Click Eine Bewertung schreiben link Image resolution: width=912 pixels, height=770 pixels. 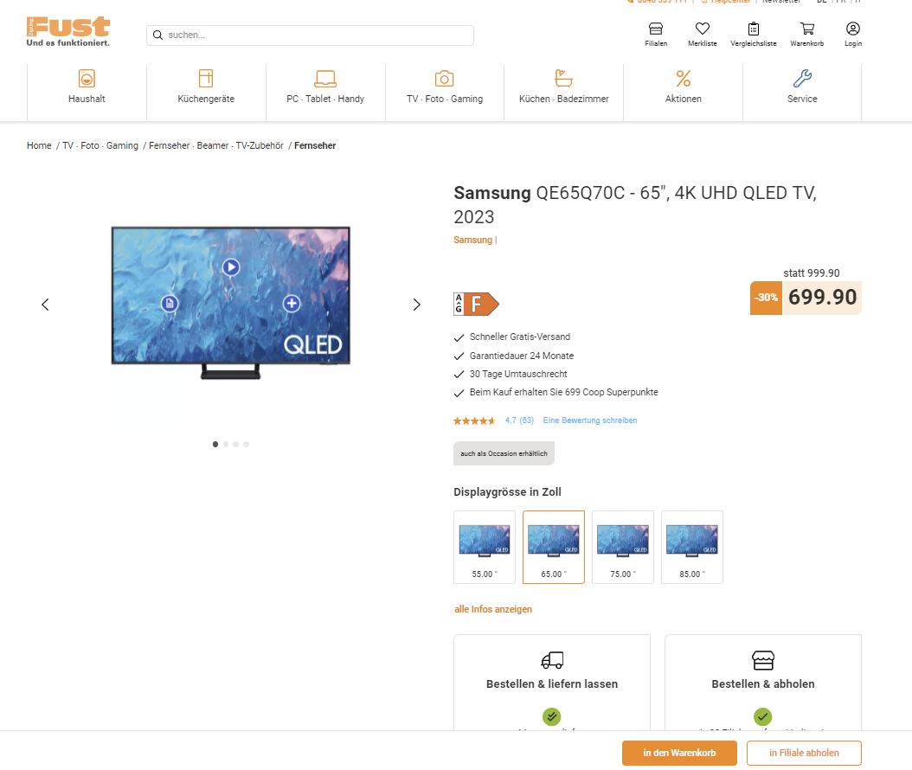pyautogui.click(x=590, y=420)
